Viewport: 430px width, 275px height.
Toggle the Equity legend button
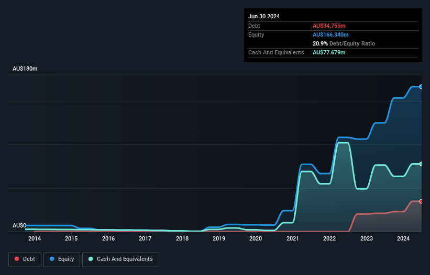tap(62, 259)
